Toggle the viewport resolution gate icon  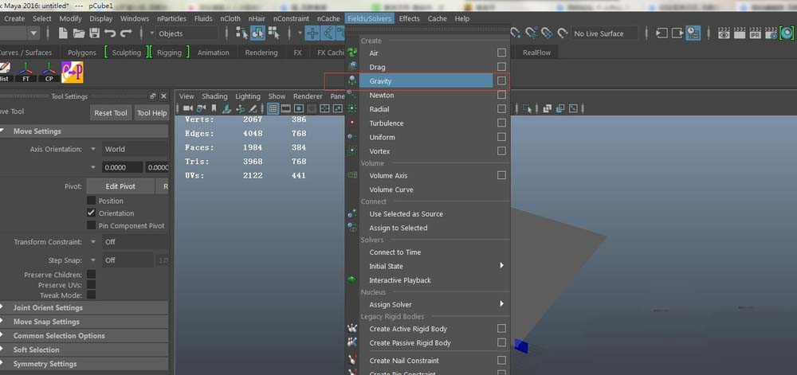click(x=299, y=108)
